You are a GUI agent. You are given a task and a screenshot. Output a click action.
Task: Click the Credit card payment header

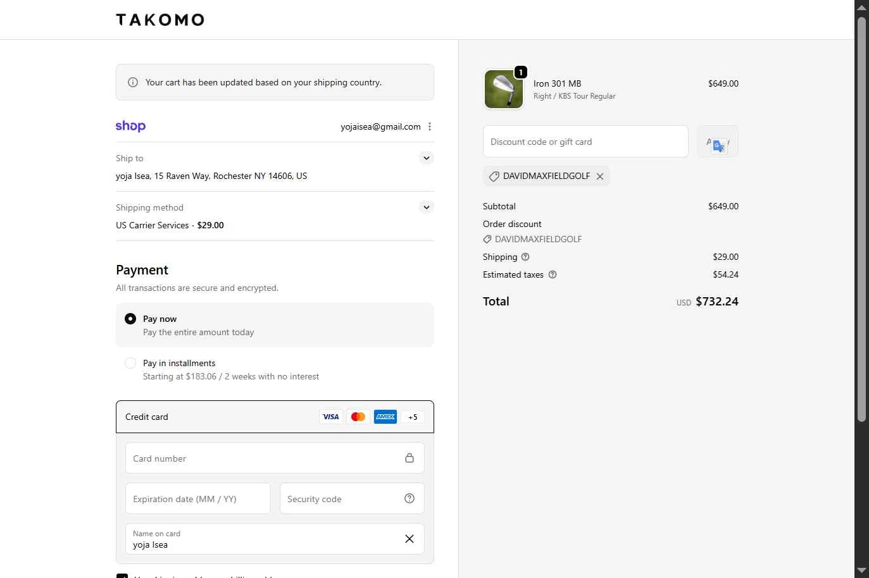pyautogui.click(x=275, y=417)
